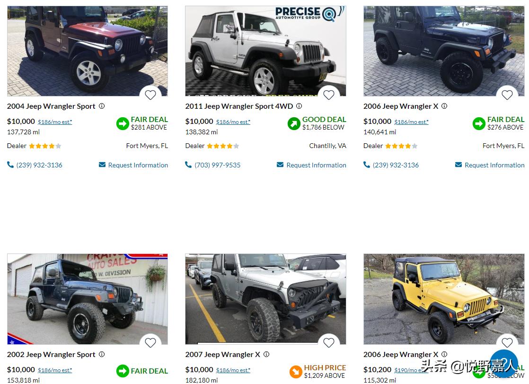Click the High Price orange arrow icon
The image size is (529, 384).
click(x=296, y=372)
